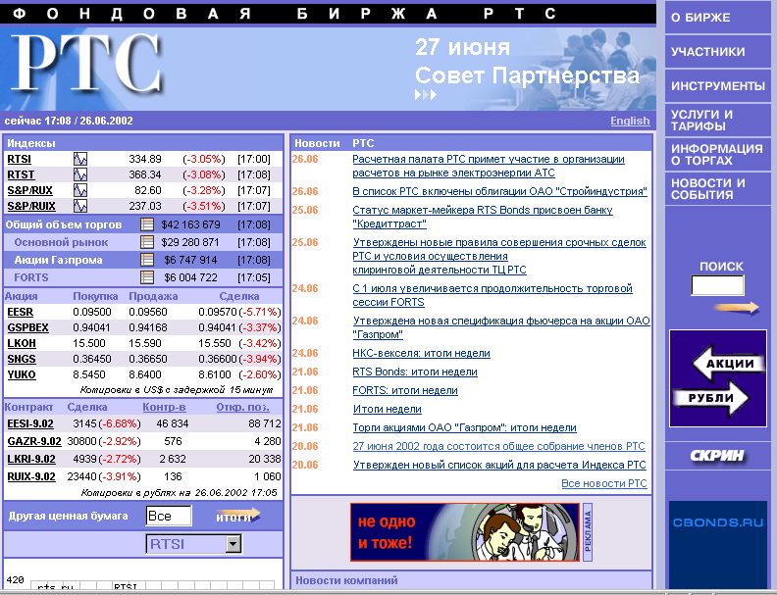Open УСЛУГИ И ТАРИФЫ menu section
The height and width of the screenshot is (595, 777).
[x=717, y=121]
